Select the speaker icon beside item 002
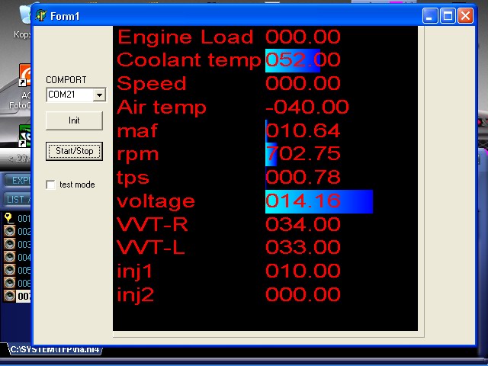488x366 pixels. coord(9,231)
